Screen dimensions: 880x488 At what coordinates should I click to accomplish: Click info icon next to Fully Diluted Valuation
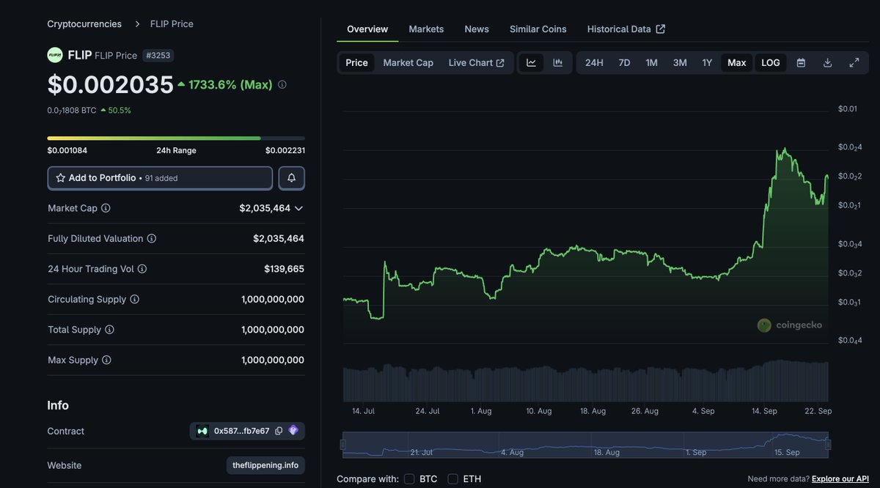[x=151, y=239]
